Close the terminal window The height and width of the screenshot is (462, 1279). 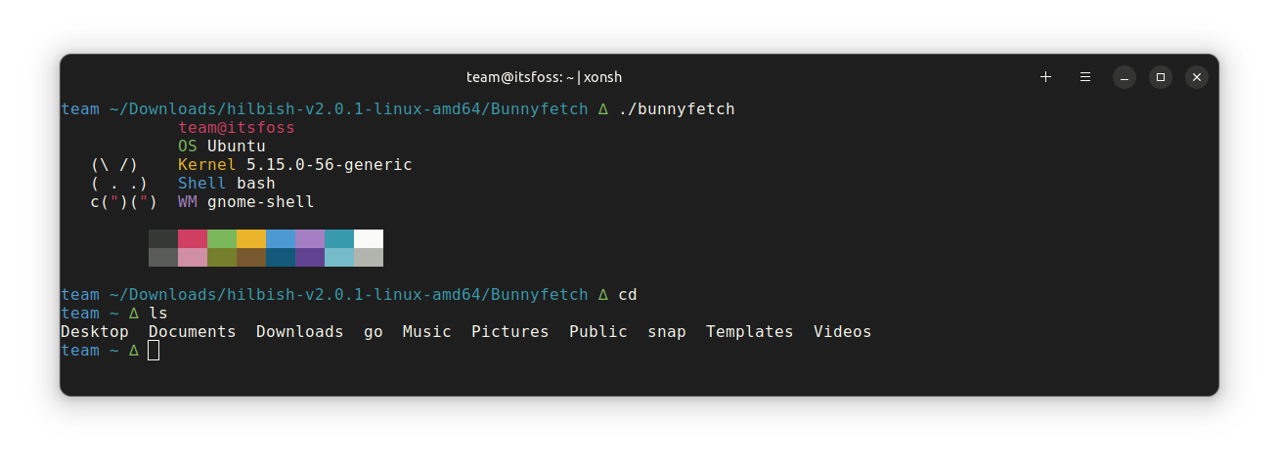point(1197,76)
